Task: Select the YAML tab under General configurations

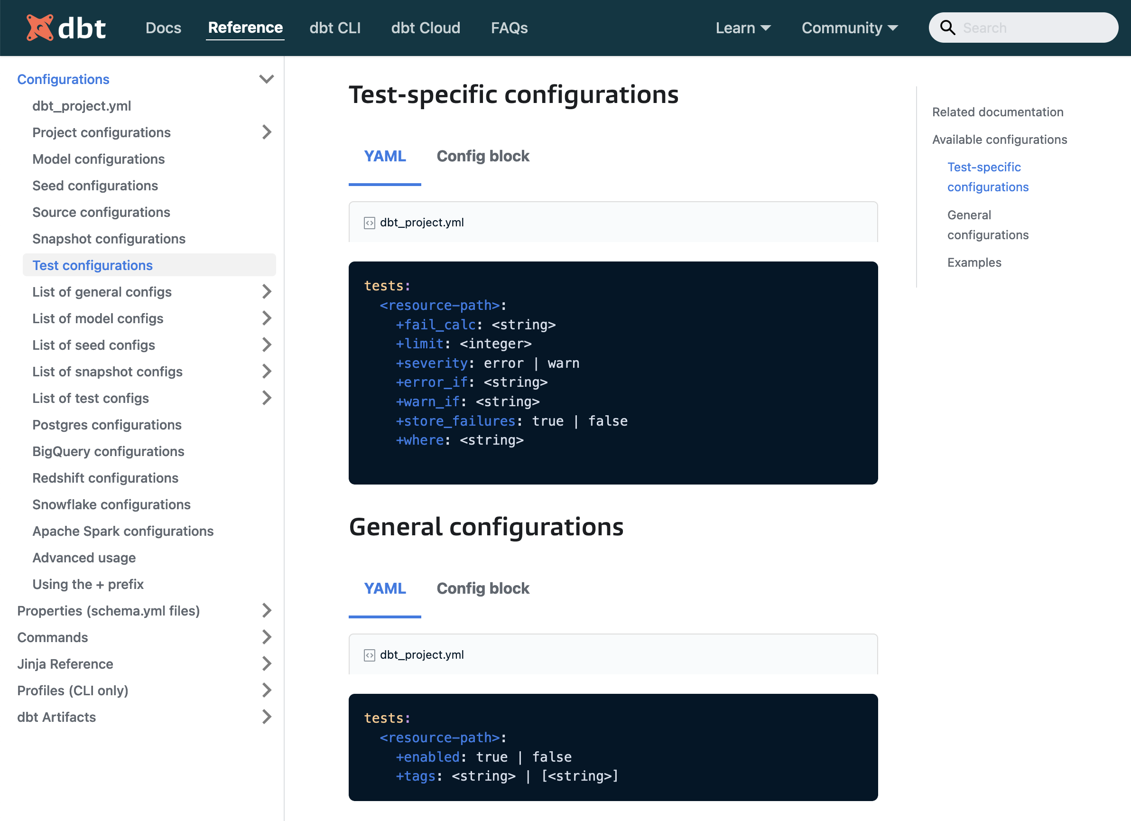Action: click(385, 588)
